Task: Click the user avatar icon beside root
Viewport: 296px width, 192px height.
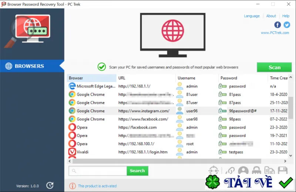Action: coord(179,144)
